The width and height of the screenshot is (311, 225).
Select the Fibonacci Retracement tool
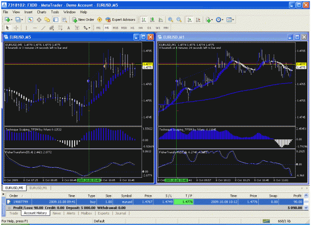tap(60, 28)
